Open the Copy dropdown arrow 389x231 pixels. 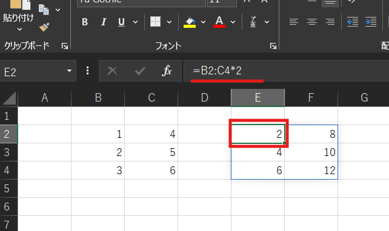(x=58, y=10)
